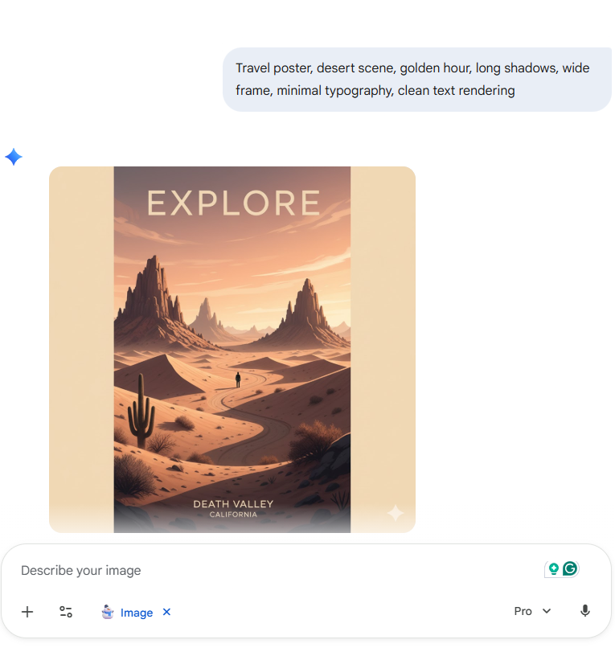Click the DEATH VALLEY caption on poster
The height and width of the screenshot is (652, 615).
(233, 504)
